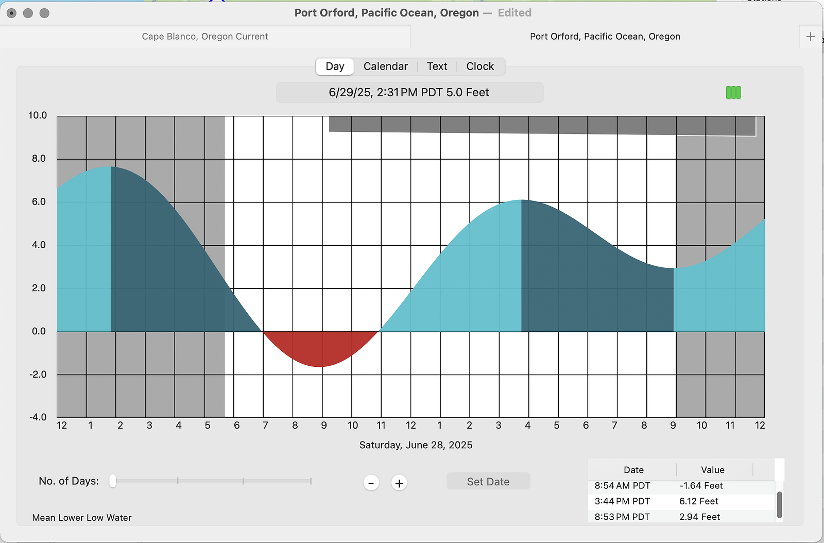
Task: Click the 6/29/25 date and height field
Action: point(409,93)
